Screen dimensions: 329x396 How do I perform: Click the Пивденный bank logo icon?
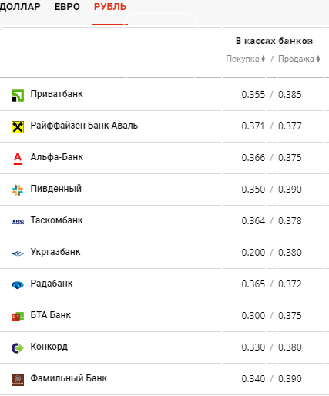18,190
